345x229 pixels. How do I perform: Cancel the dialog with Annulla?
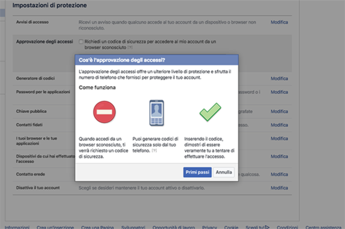click(x=224, y=172)
